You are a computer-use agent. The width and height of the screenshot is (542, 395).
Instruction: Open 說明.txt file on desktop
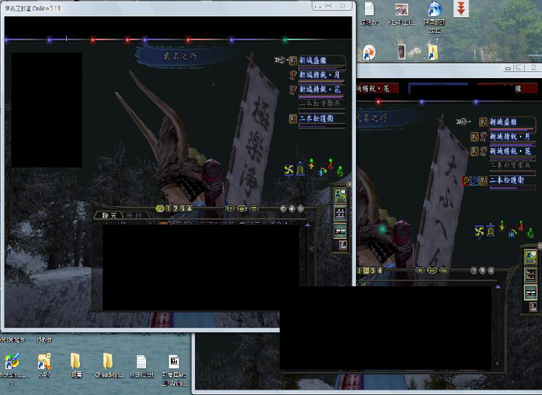(x=370, y=14)
